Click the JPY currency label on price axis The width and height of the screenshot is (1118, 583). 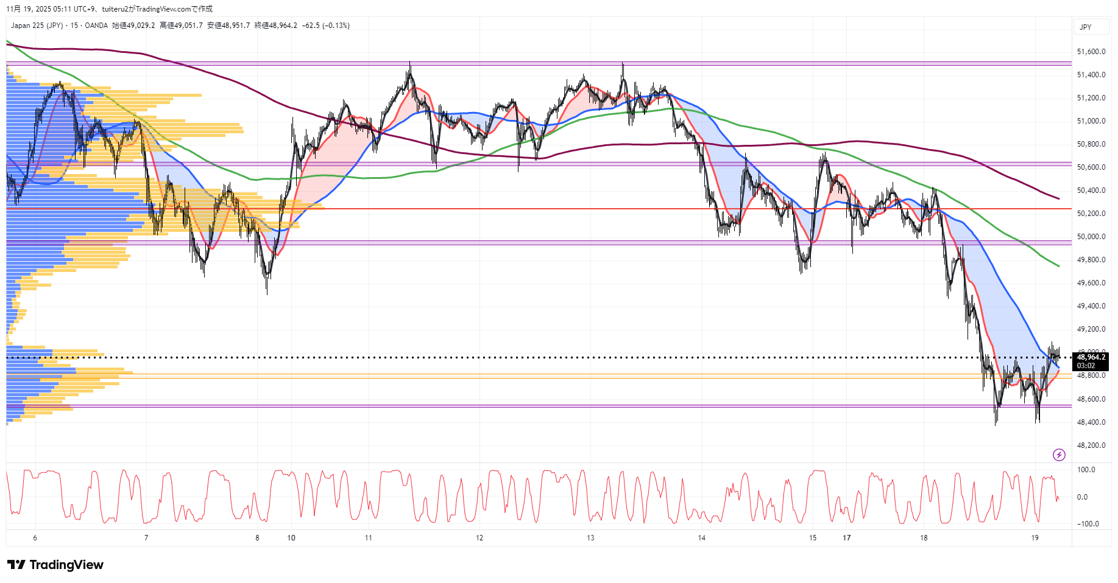tap(1085, 27)
